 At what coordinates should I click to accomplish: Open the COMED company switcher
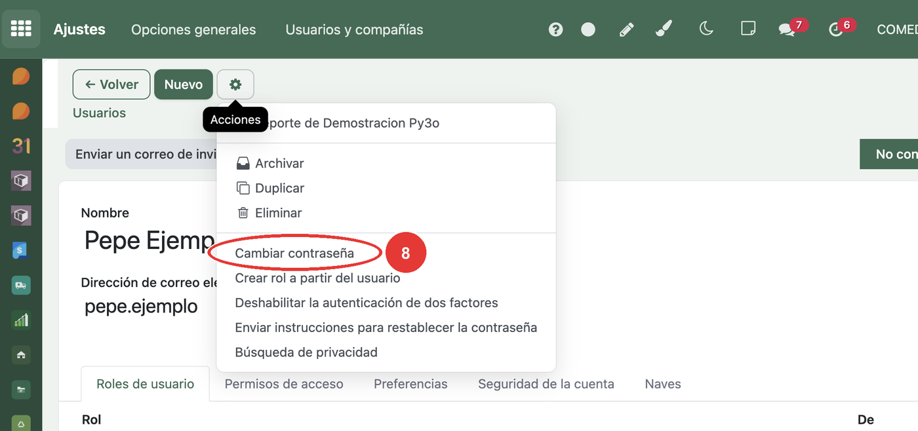[897, 29]
